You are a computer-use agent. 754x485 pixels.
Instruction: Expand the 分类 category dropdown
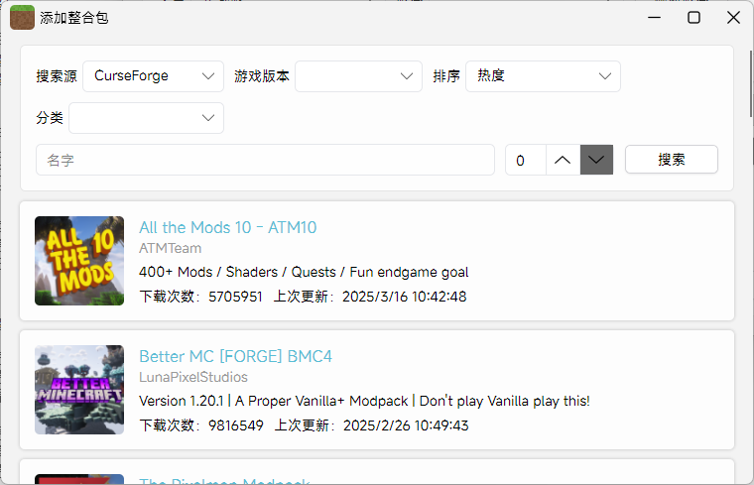(x=146, y=118)
